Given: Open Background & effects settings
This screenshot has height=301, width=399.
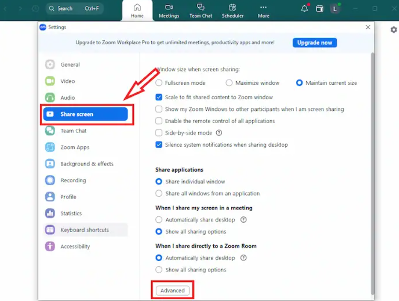Looking at the screenshot, I should 85,164.
